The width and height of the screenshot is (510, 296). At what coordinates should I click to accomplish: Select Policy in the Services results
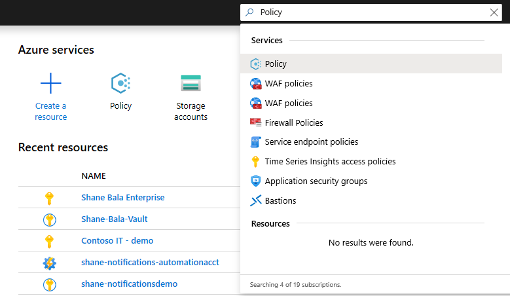pos(371,64)
